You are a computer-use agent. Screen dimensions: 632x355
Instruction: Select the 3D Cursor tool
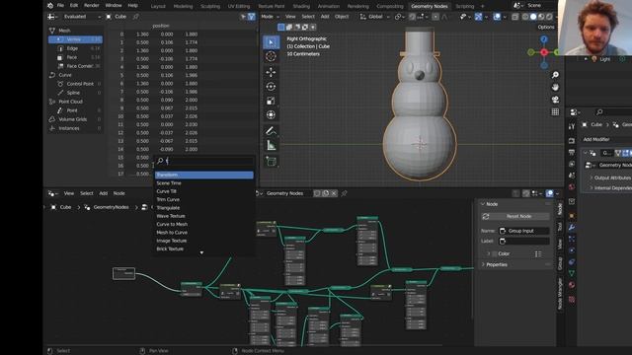tap(271, 56)
